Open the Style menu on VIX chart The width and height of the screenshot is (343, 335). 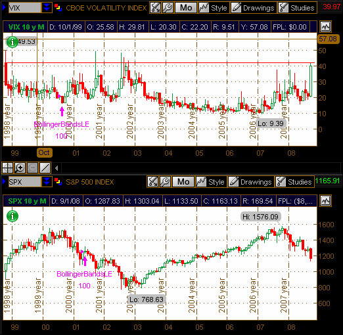click(214, 8)
